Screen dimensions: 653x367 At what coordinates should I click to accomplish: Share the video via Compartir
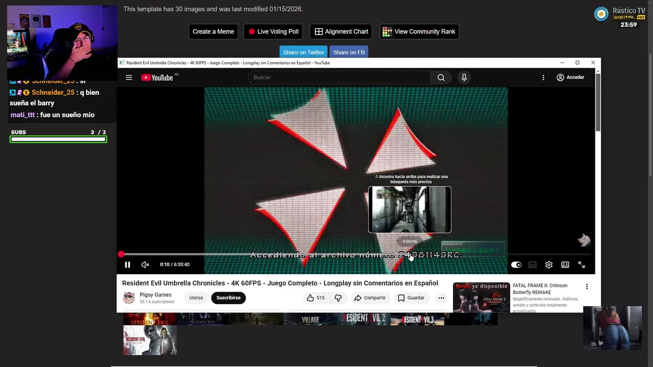pyautogui.click(x=370, y=298)
